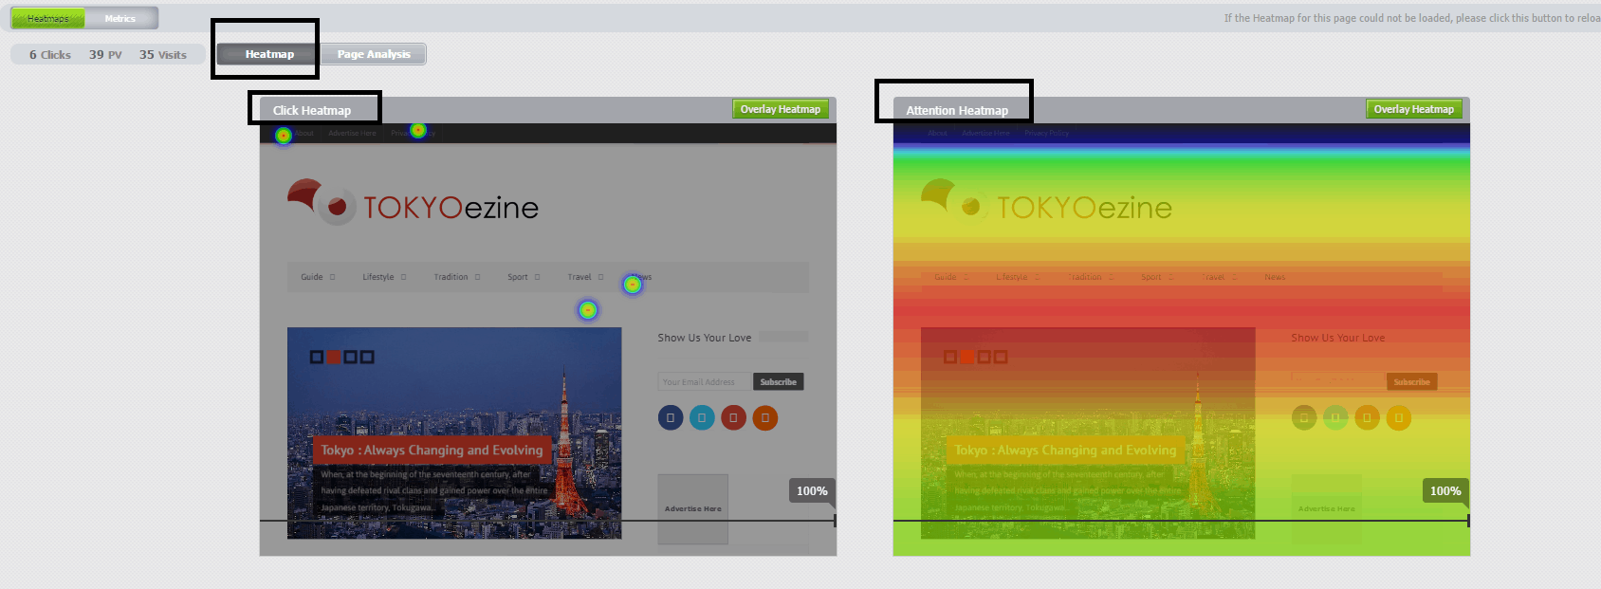
Task: Switch to the Metrics toggle
Action: point(120,18)
